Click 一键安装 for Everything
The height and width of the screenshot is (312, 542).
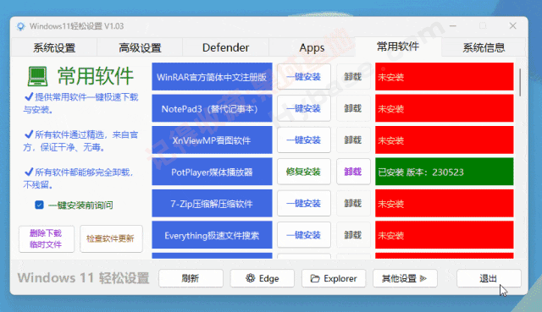click(x=304, y=235)
